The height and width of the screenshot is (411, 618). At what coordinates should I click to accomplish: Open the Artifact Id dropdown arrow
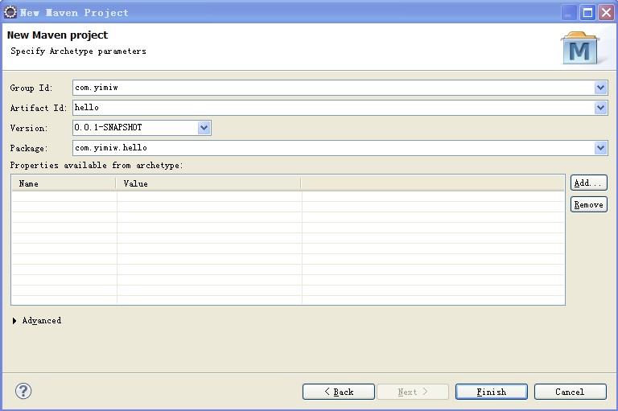tap(600, 108)
